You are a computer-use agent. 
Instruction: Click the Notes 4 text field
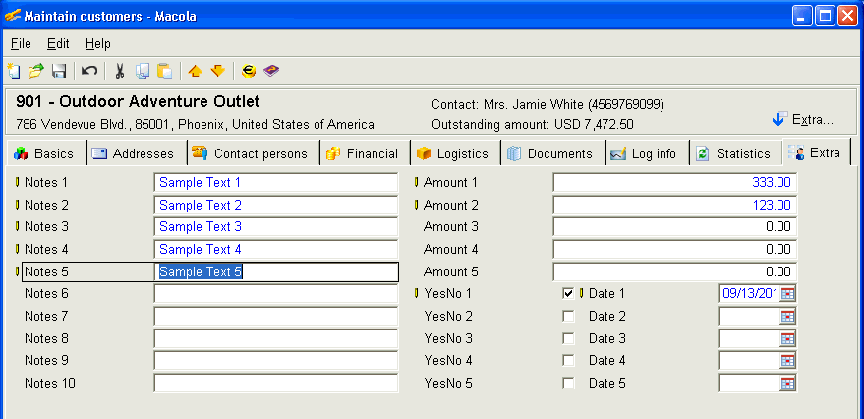pos(276,249)
